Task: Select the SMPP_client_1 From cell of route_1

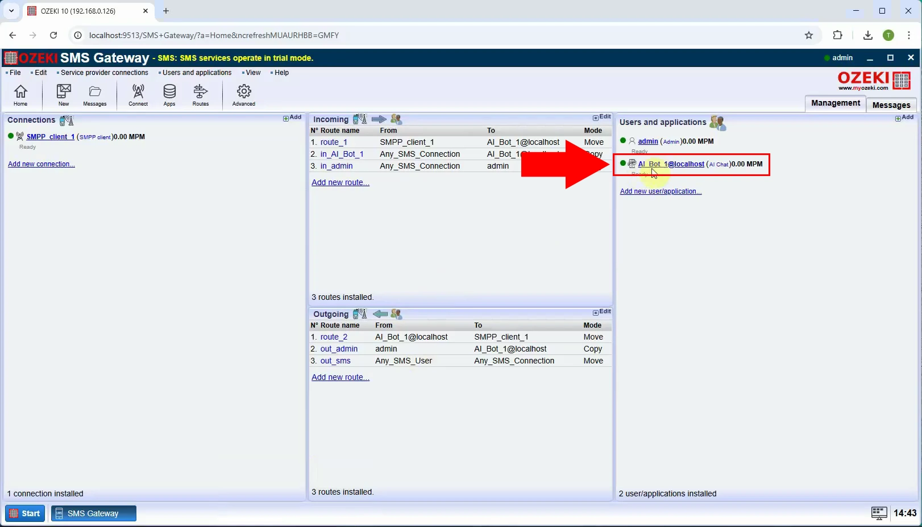Action: pos(407,142)
